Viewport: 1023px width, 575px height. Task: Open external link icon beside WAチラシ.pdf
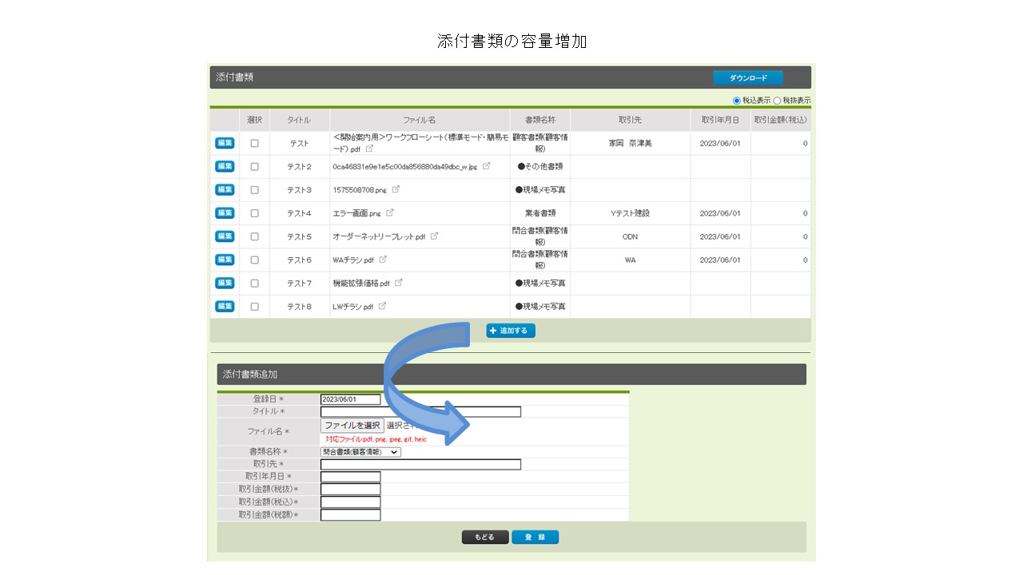(x=383, y=260)
